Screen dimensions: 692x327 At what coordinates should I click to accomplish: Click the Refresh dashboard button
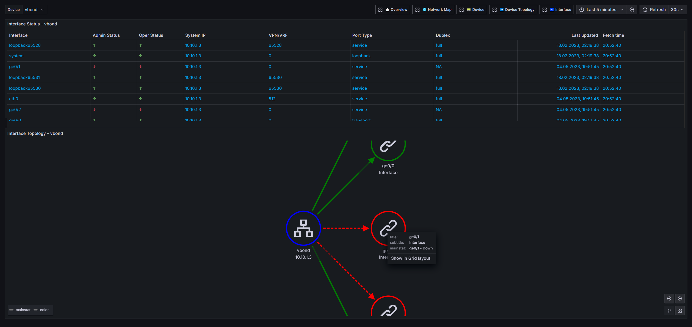pos(654,10)
